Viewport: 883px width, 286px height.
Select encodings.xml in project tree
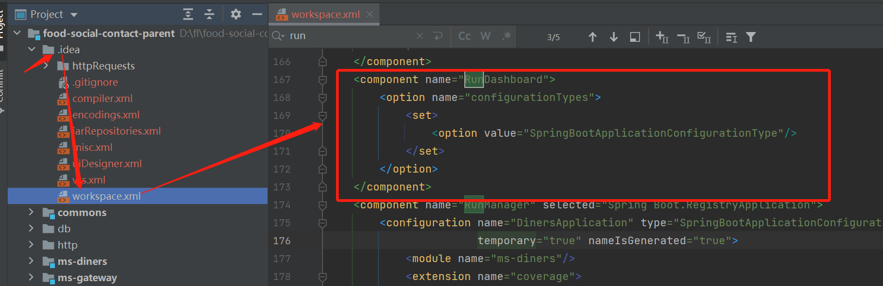[105, 115]
